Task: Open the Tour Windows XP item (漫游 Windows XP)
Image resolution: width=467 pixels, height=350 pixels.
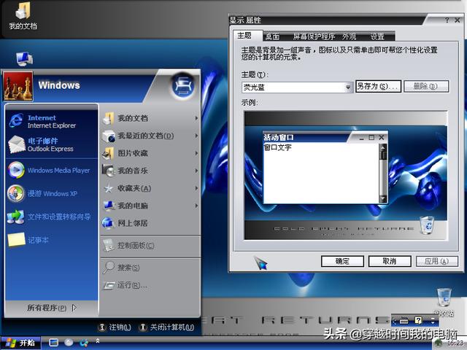Action: (x=51, y=193)
